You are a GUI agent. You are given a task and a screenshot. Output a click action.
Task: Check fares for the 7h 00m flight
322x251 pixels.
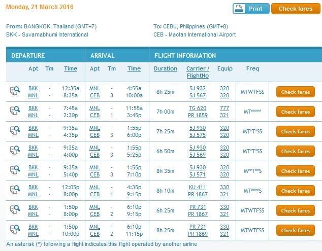(x=295, y=112)
